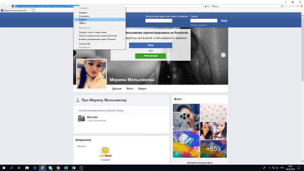Open the +659 photos thumbnail

pyautogui.click(x=213, y=149)
